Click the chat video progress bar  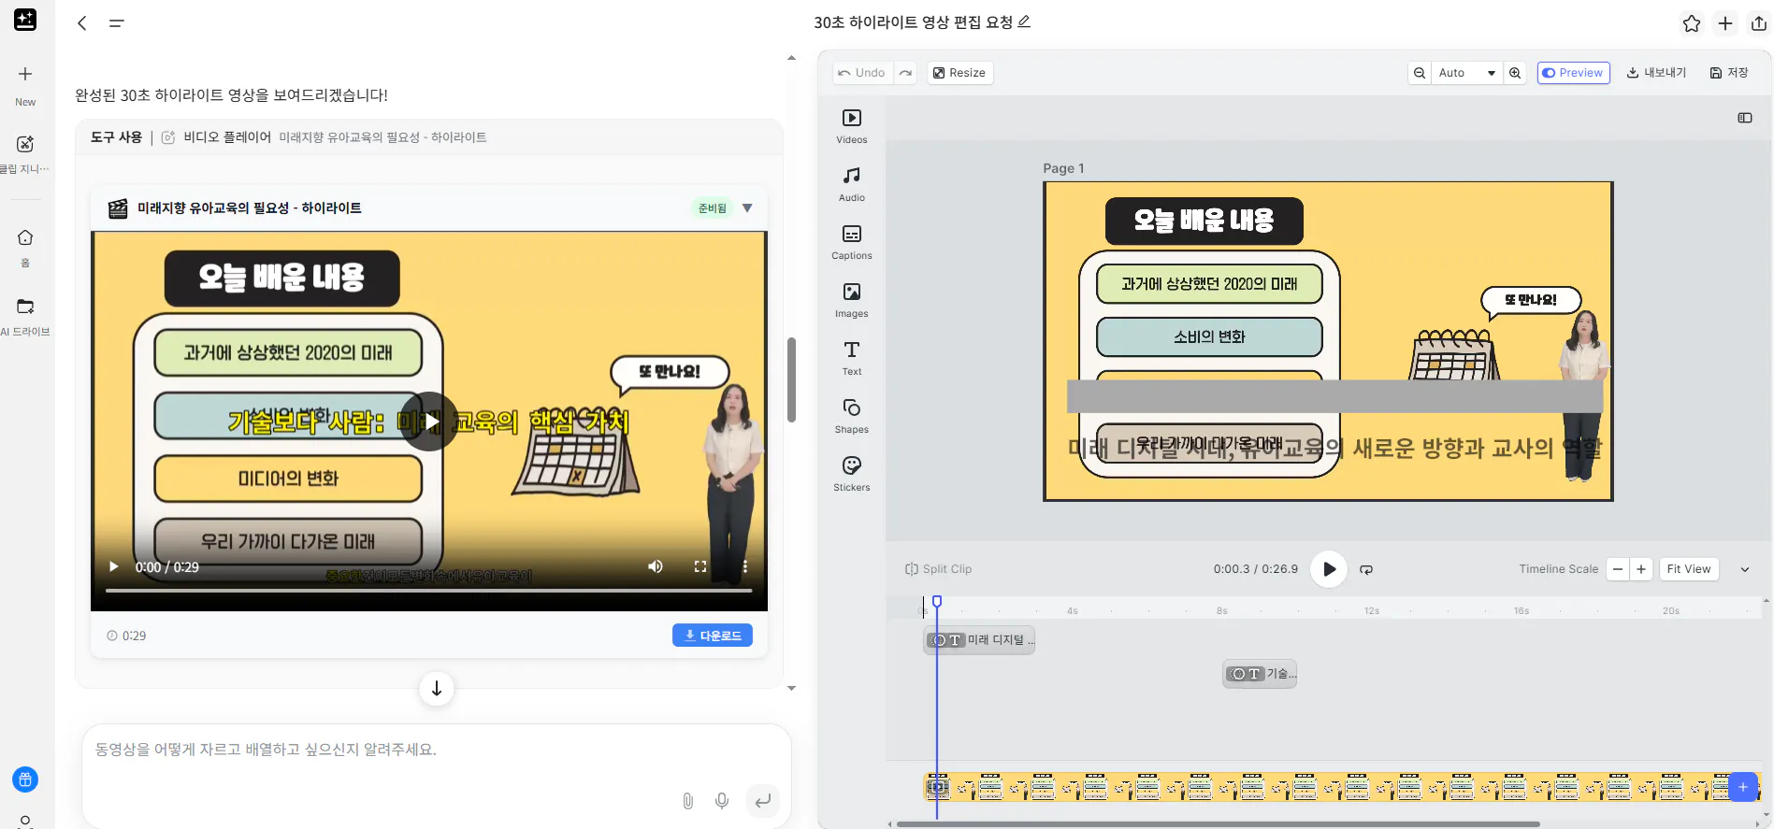[x=428, y=591]
